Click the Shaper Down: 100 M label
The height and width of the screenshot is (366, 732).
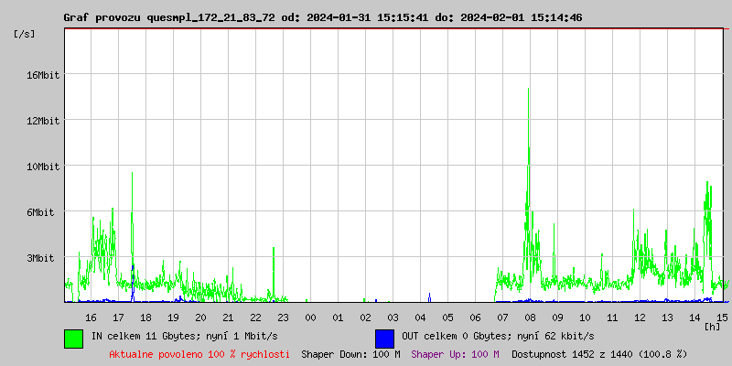350,353
